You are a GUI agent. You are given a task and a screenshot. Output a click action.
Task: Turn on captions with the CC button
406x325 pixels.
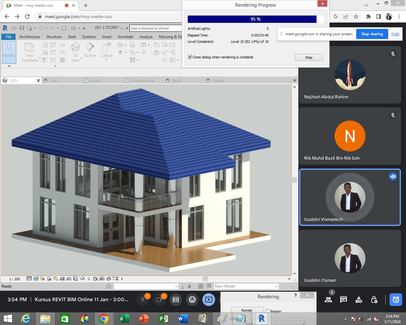[x=176, y=300]
